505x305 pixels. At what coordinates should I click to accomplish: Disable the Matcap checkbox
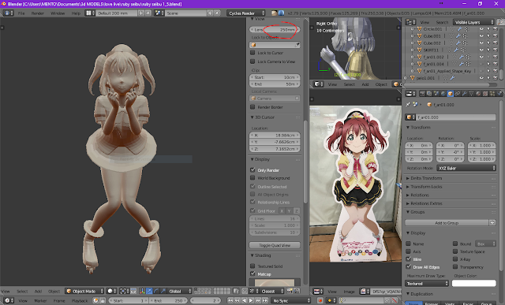[x=252, y=273]
